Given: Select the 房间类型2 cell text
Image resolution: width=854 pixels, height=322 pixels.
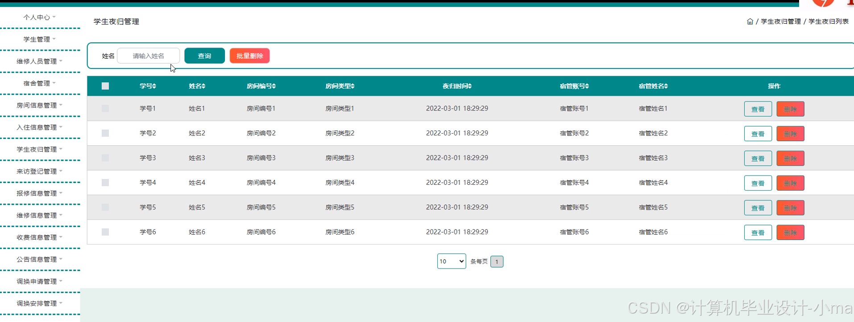Looking at the screenshot, I should (x=340, y=133).
